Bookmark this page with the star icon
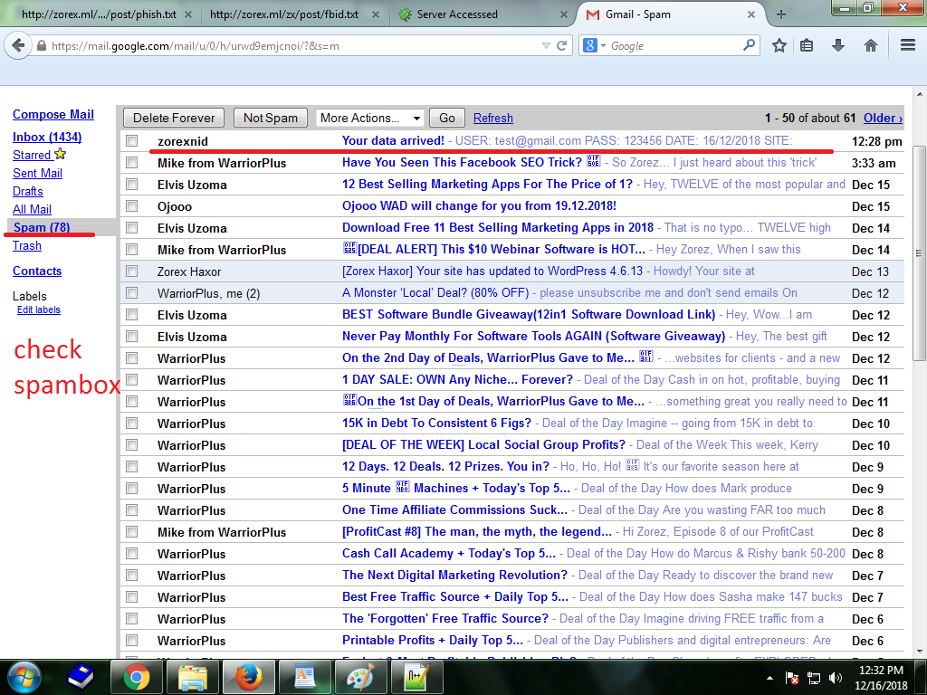Image resolution: width=927 pixels, height=695 pixels. 779,45
